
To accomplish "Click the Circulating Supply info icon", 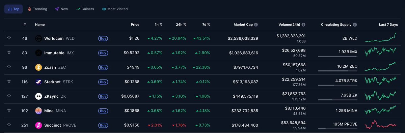I will click(x=355, y=25).
